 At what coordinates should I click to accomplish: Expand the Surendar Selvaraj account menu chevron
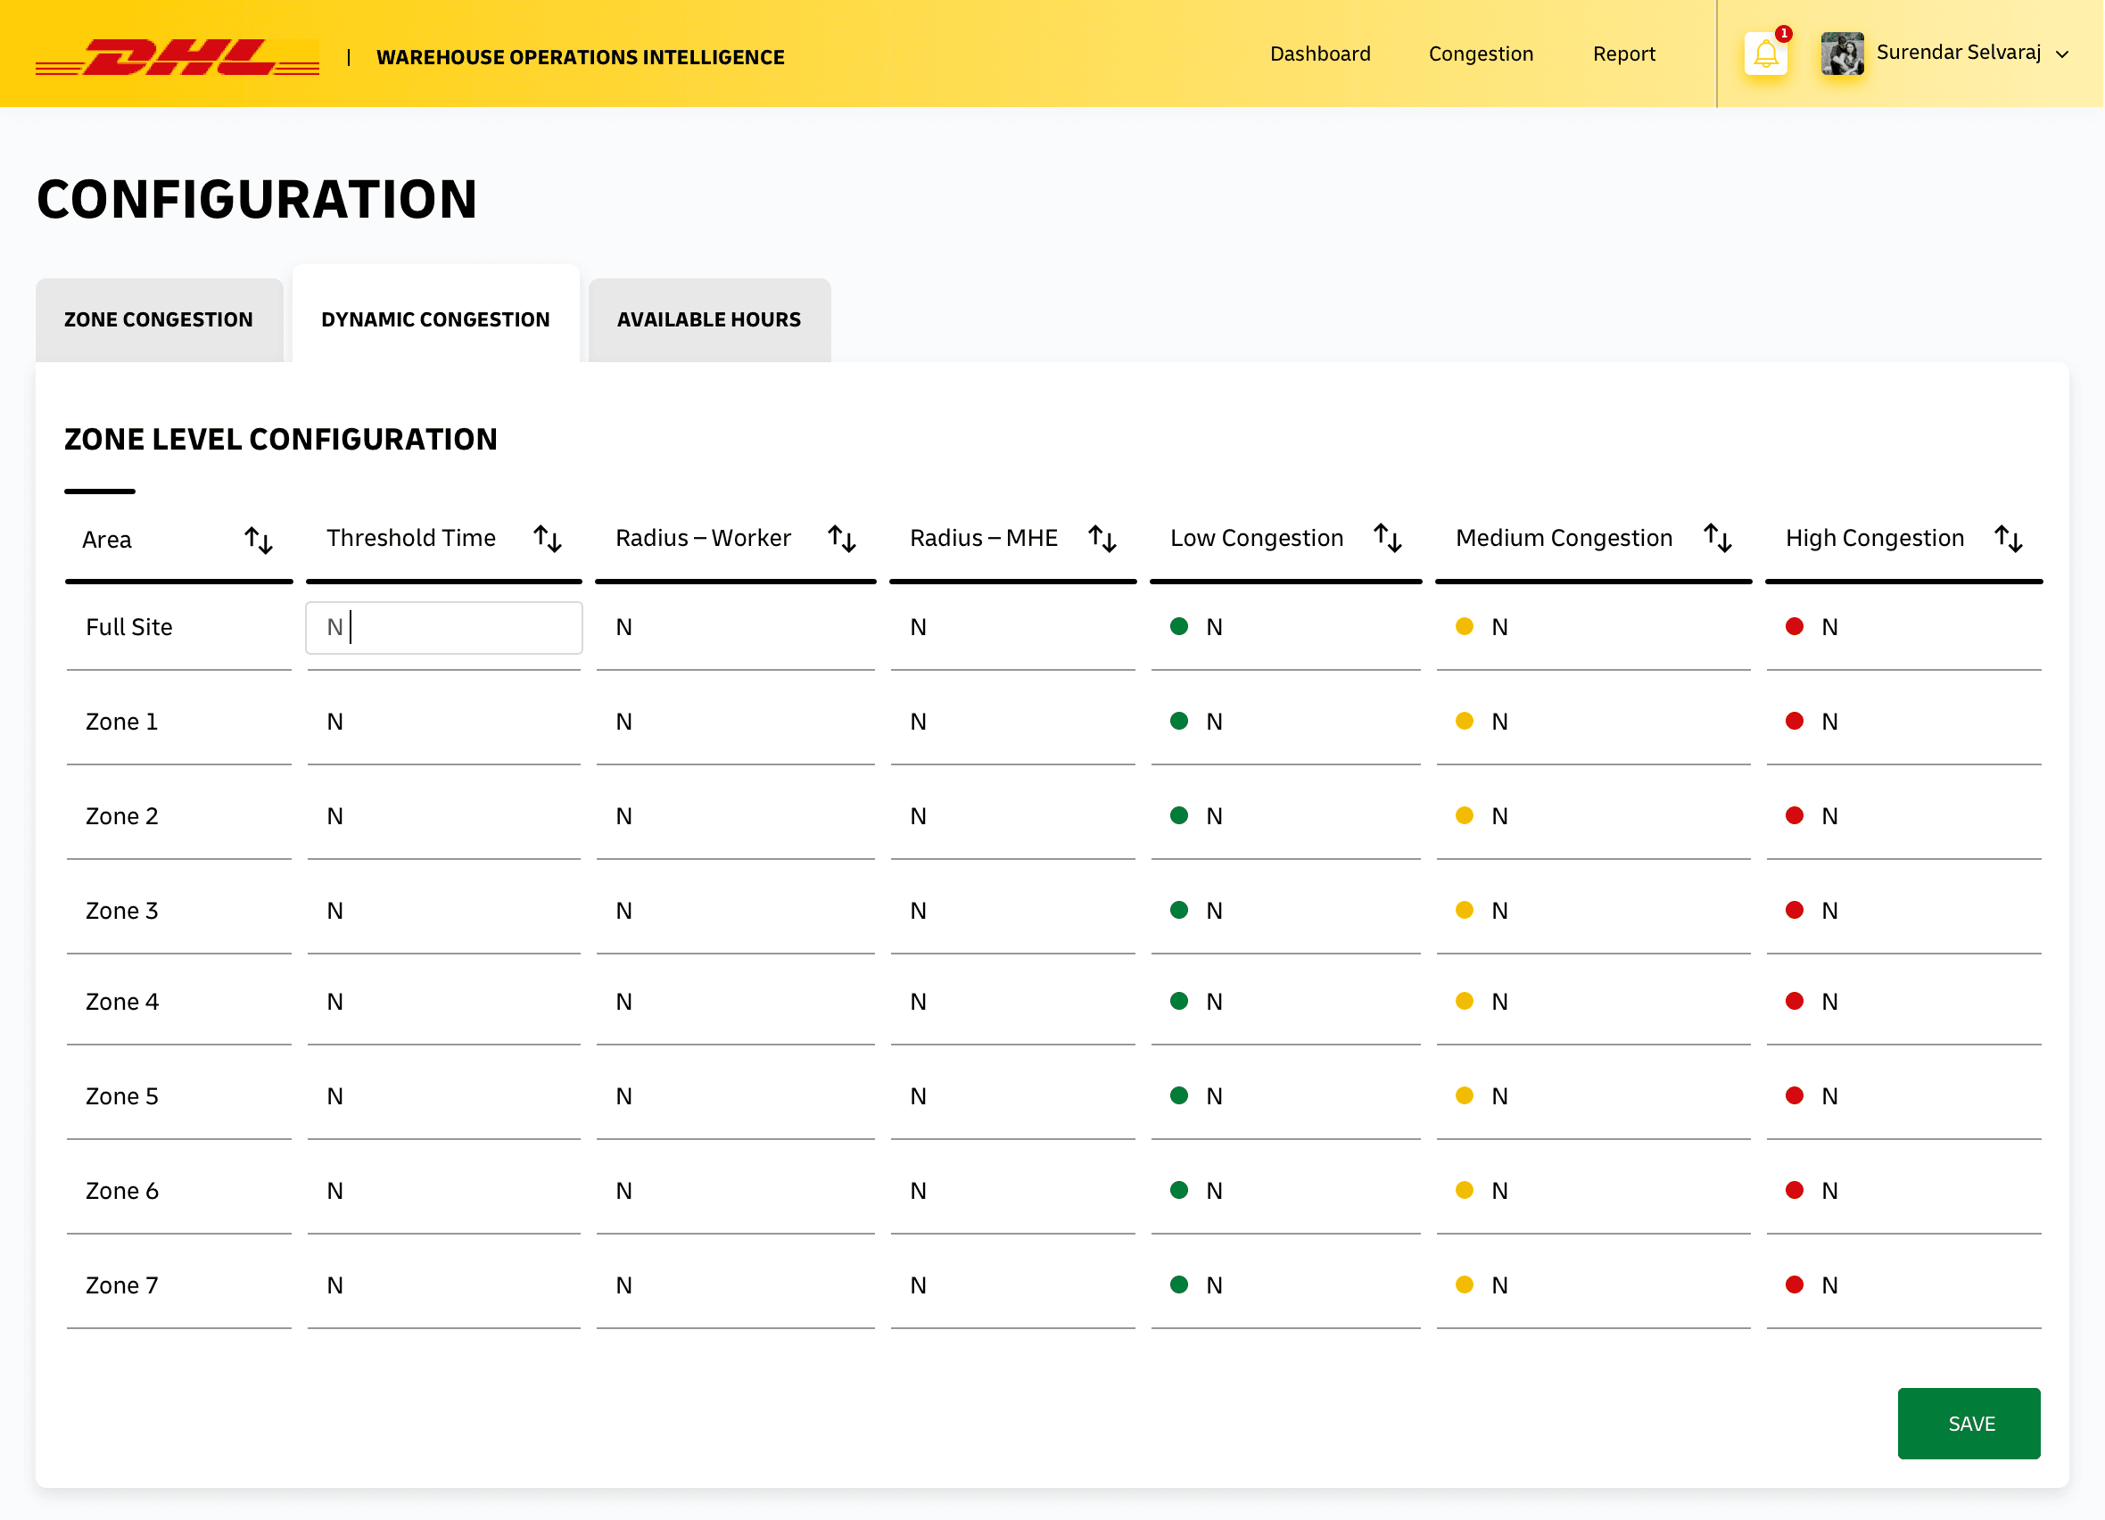coord(2063,54)
